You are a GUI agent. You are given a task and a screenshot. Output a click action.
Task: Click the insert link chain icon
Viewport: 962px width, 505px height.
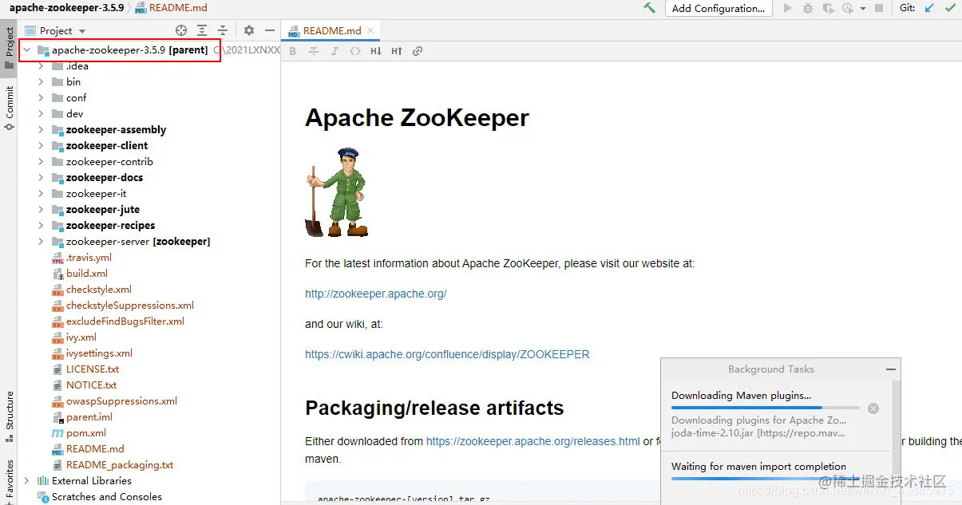point(418,51)
